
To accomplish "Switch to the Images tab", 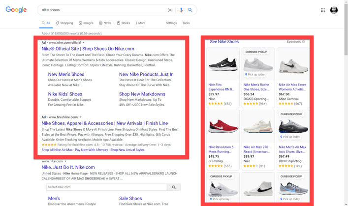I will pos(86,23).
